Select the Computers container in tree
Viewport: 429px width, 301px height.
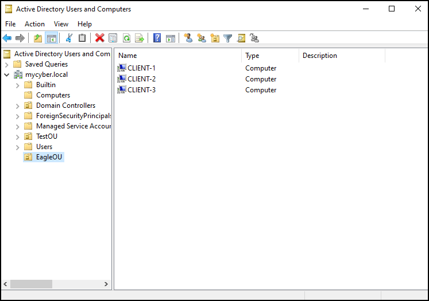pyautogui.click(x=53, y=95)
